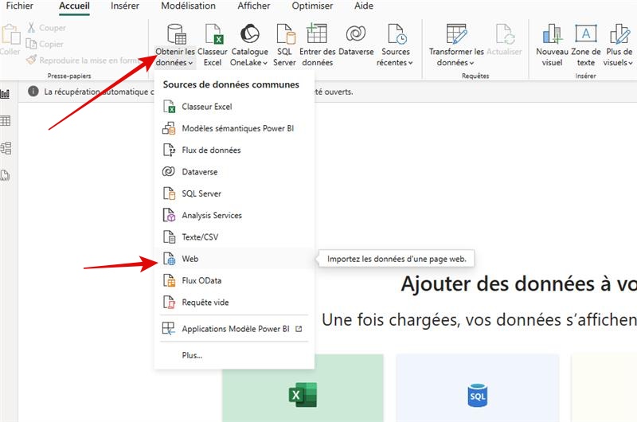Choose Flux OData source

(x=234, y=280)
